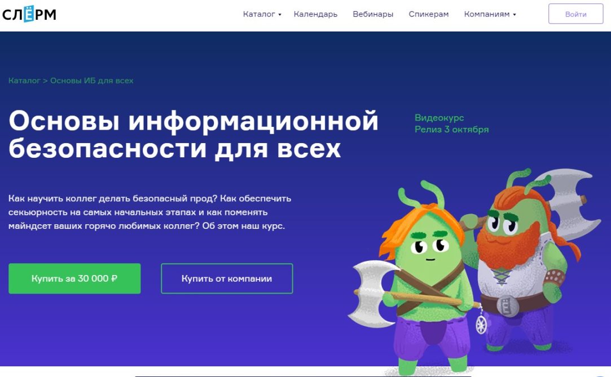Open the Каталог menu item
Viewport: 611px width, 377px height.
(259, 15)
